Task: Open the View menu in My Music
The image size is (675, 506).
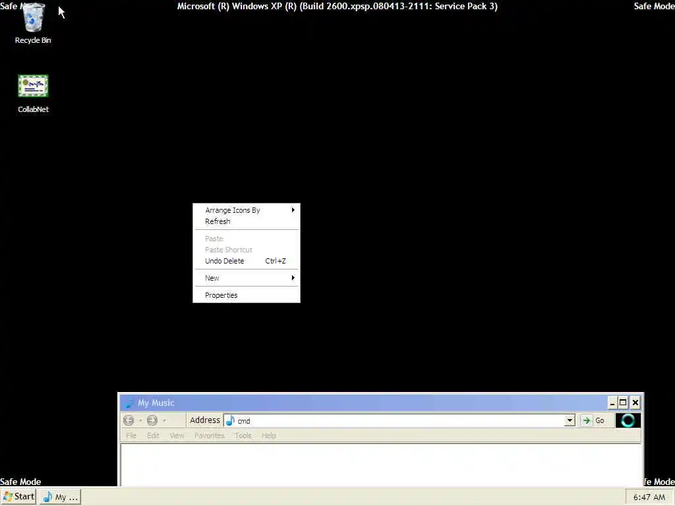Action: pyautogui.click(x=177, y=436)
